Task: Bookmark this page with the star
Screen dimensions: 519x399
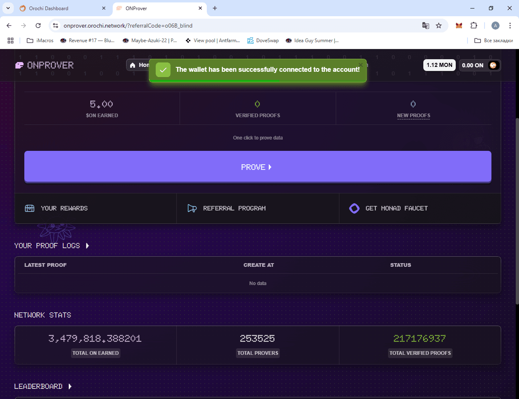Action: [439, 26]
